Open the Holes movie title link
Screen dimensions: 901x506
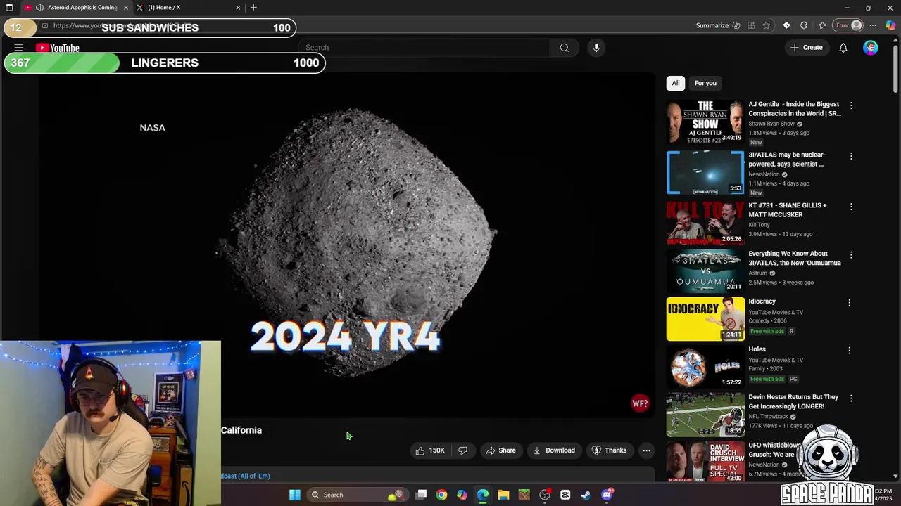tap(757, 349)
